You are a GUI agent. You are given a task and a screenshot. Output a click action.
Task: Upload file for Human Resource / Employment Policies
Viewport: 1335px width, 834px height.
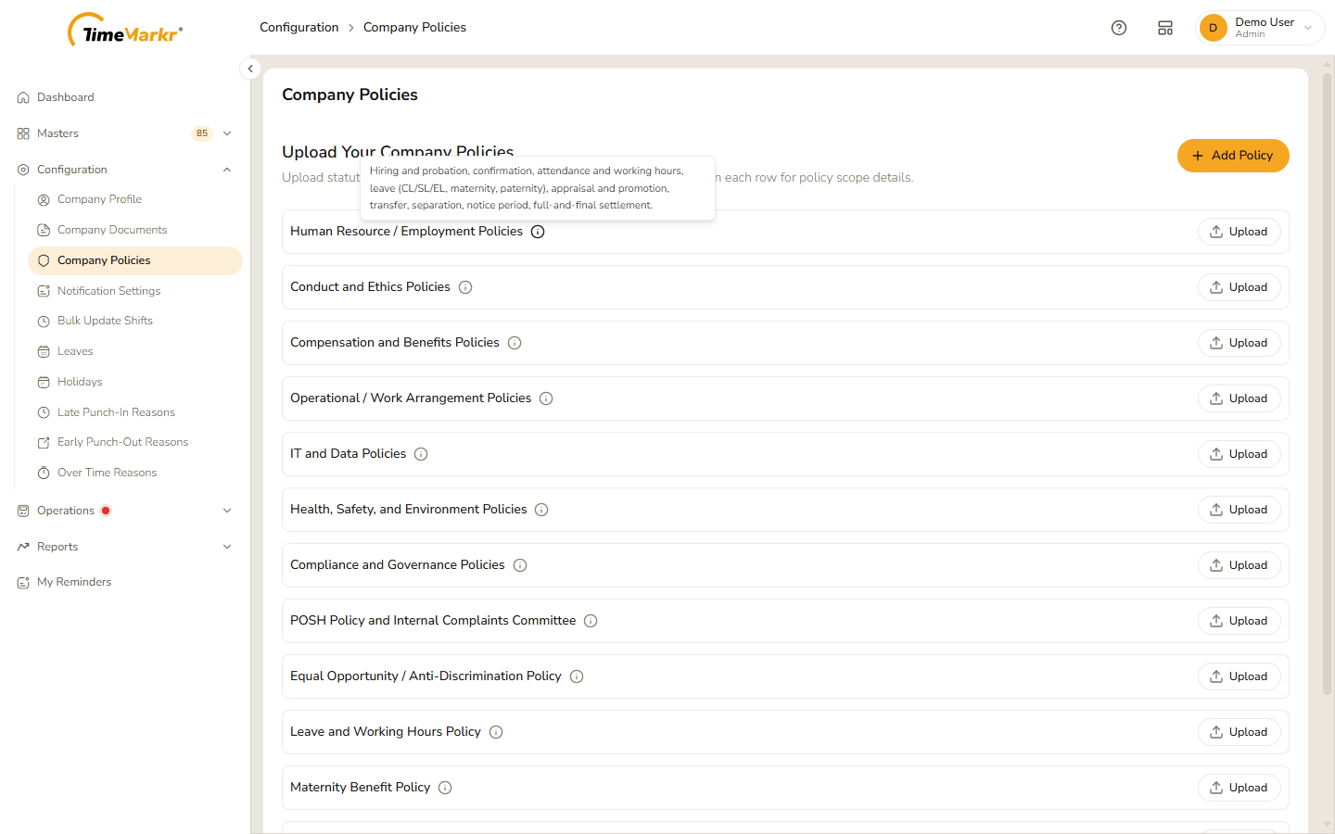pyautogui.click(x=1240, y=232)
